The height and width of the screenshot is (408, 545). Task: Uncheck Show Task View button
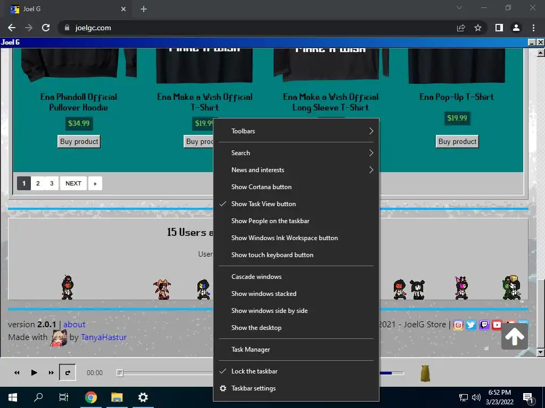(296, 204)
